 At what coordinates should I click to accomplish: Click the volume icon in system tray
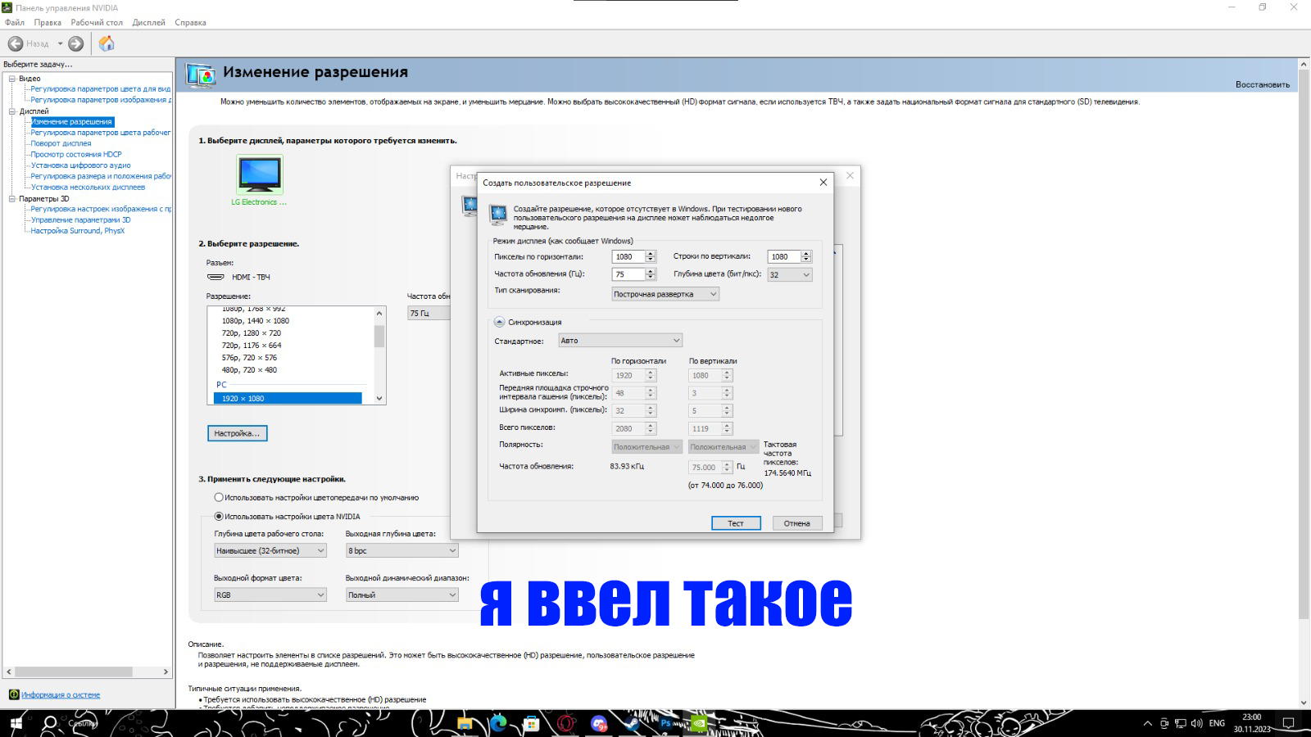click(1196, 723)
